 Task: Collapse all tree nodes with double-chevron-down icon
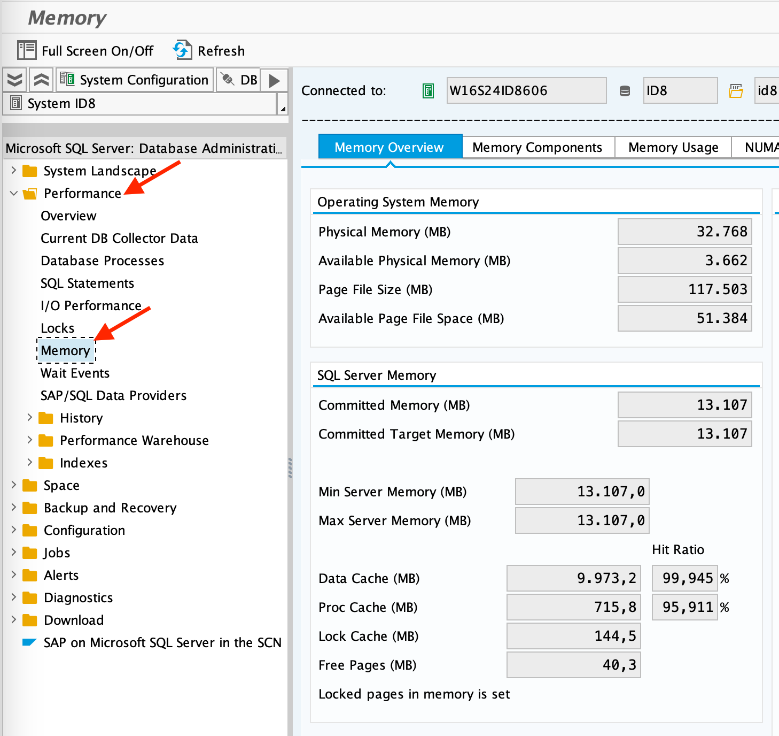click(x=14, y=79)
